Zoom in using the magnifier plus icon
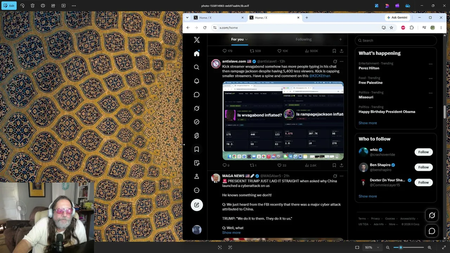 click(429, 247)
